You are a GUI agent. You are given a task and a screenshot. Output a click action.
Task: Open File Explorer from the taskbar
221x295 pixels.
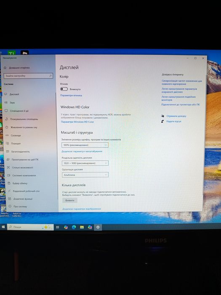point(82,227)
